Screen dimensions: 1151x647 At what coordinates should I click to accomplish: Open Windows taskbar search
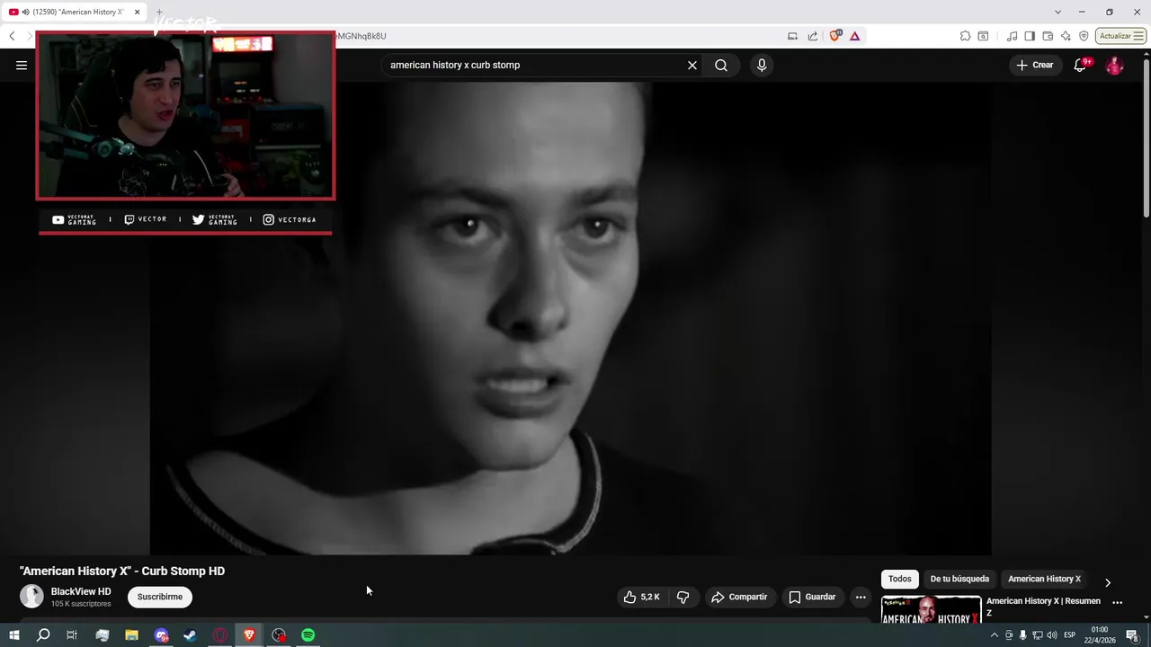click(x=43, y=635)
